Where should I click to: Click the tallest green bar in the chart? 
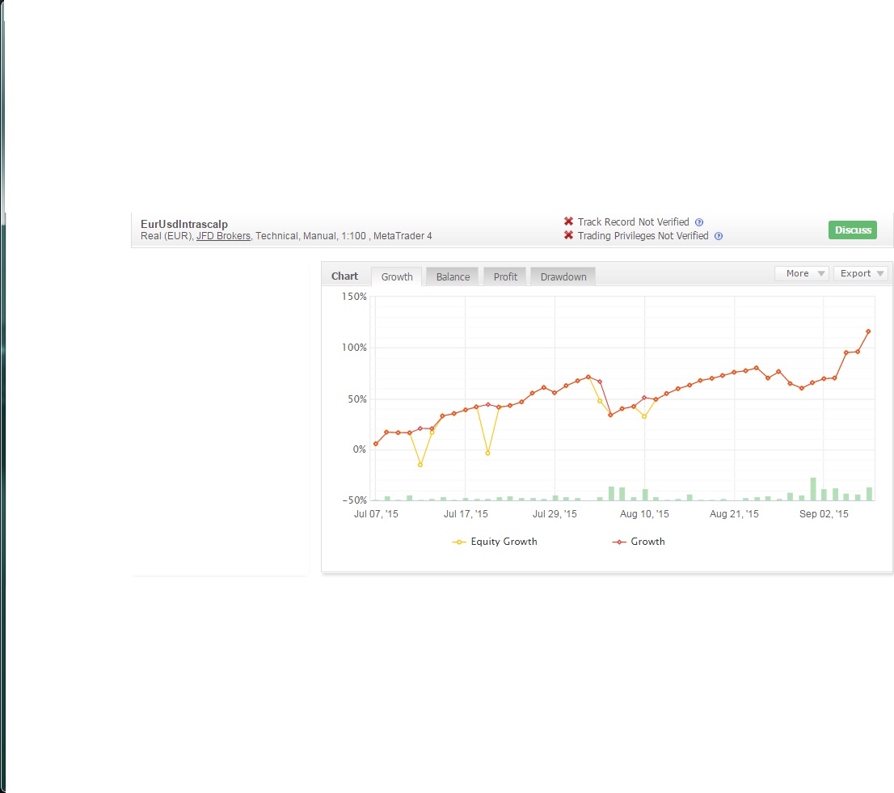coord(813,489)
